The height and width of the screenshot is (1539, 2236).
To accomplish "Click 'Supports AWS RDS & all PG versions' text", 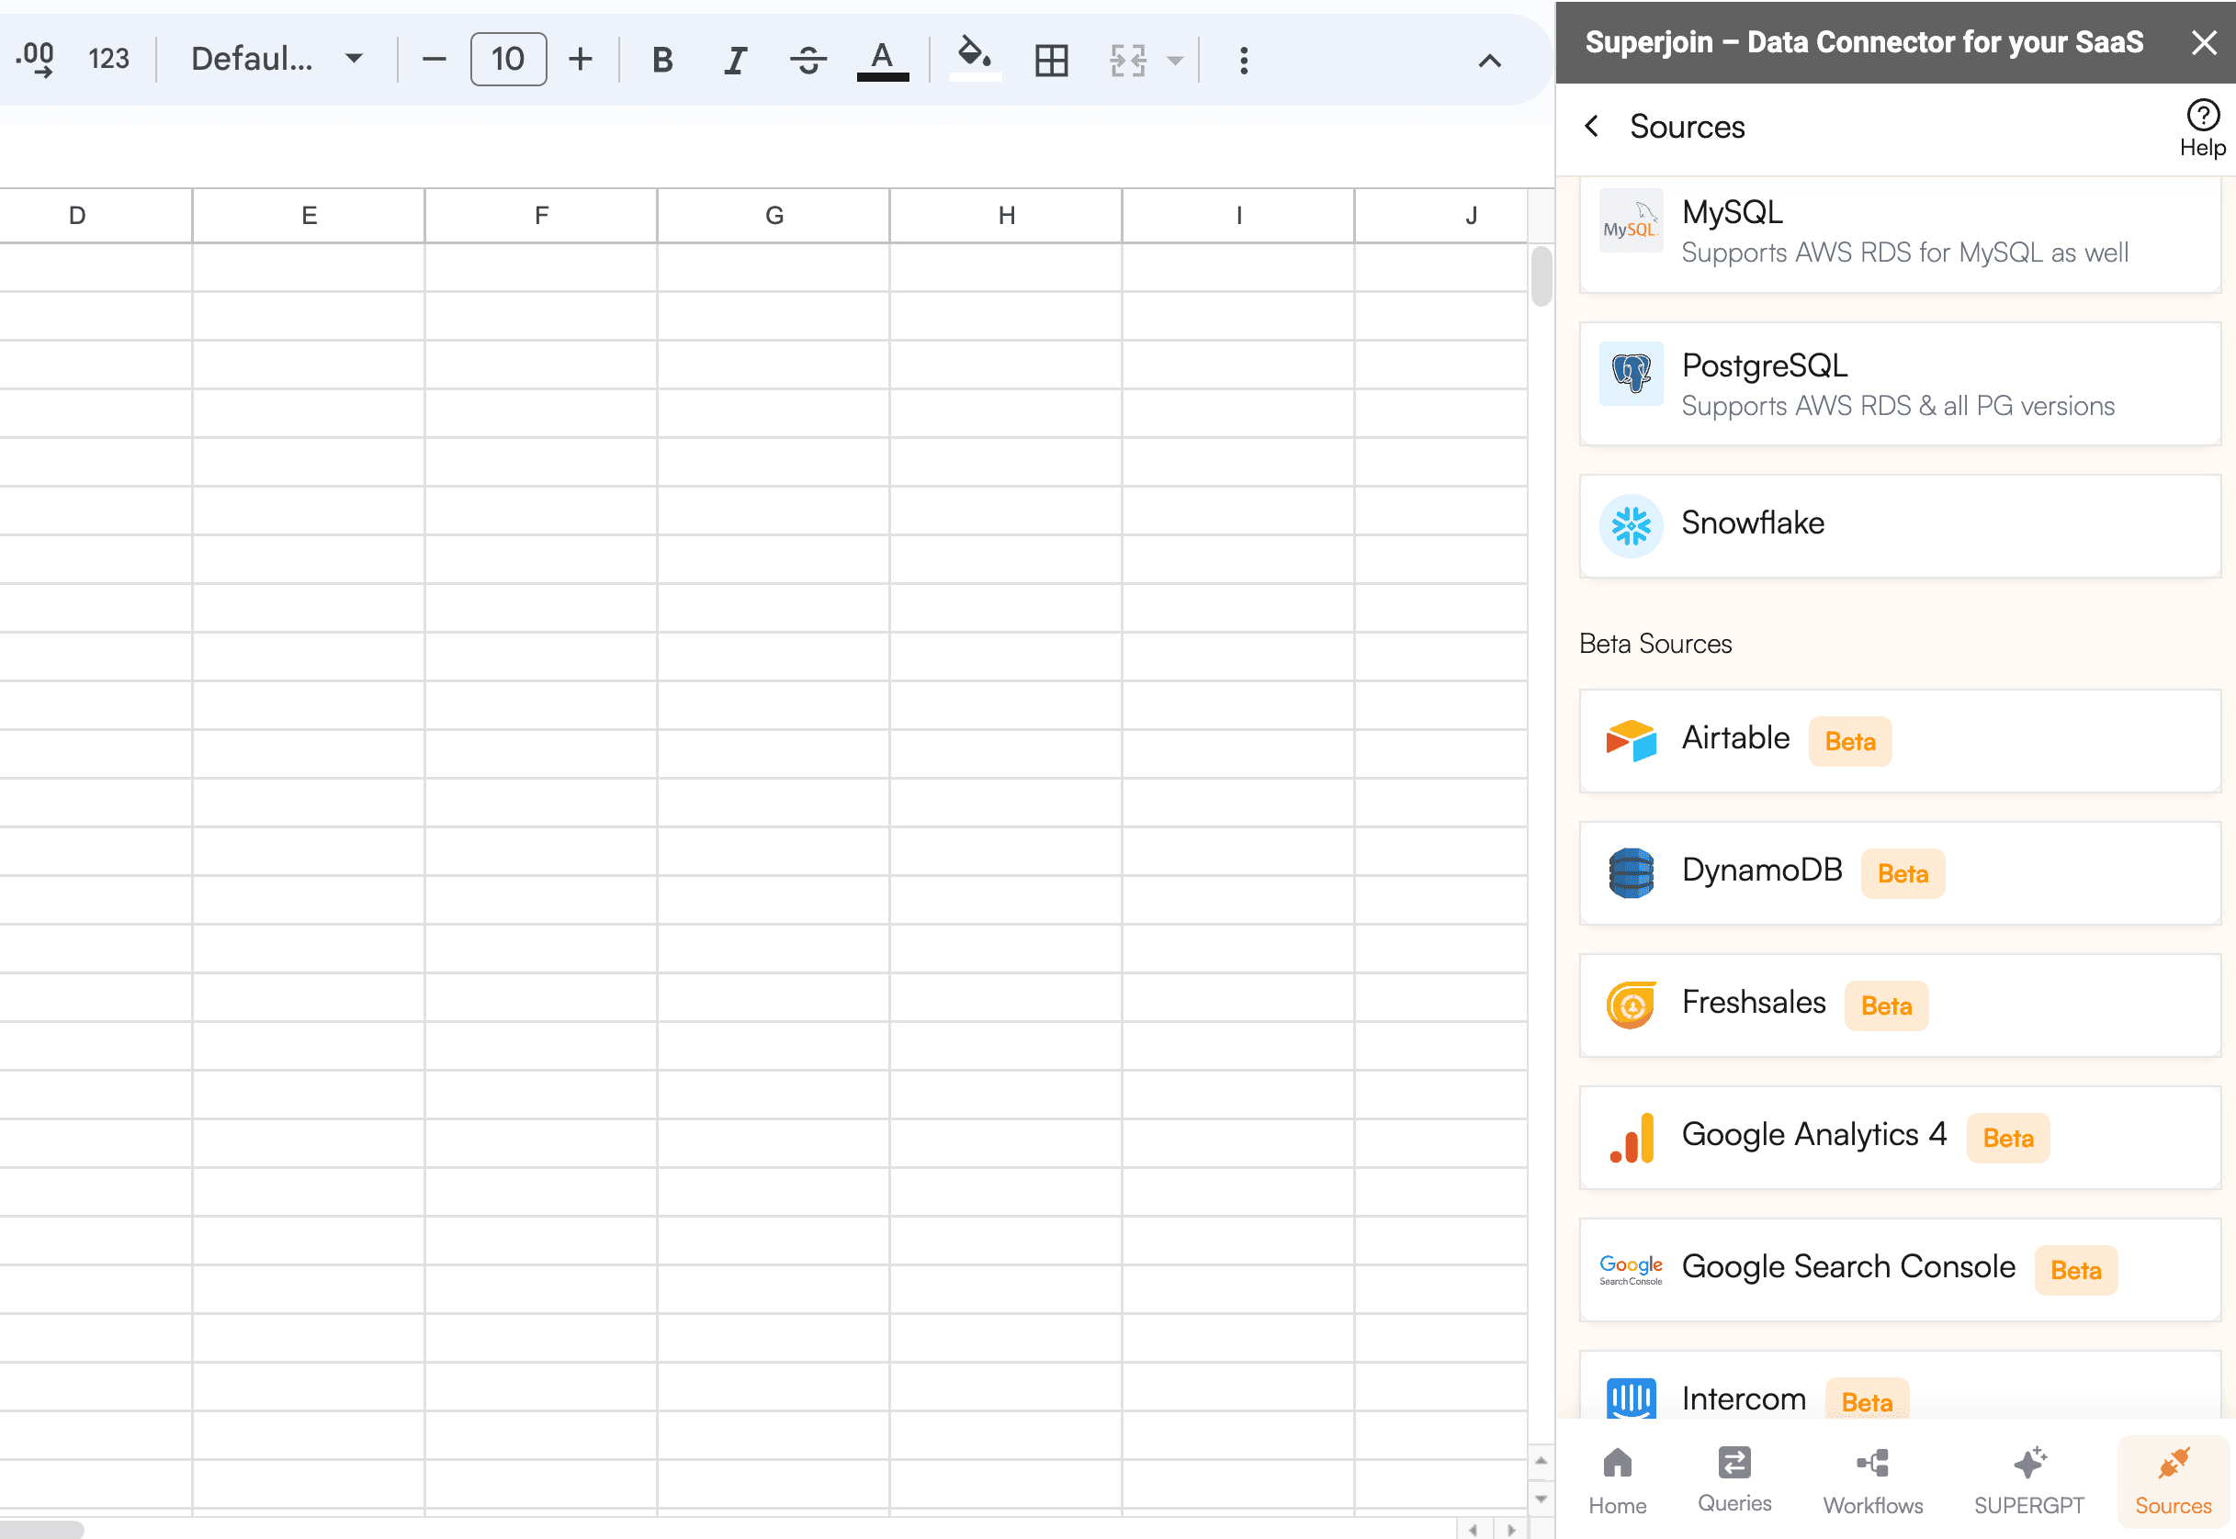I will coord(1897,406).
